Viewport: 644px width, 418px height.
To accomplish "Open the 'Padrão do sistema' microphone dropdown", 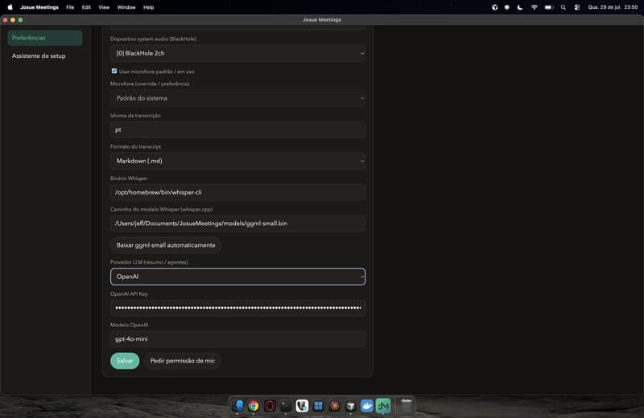I will point(237,98).
